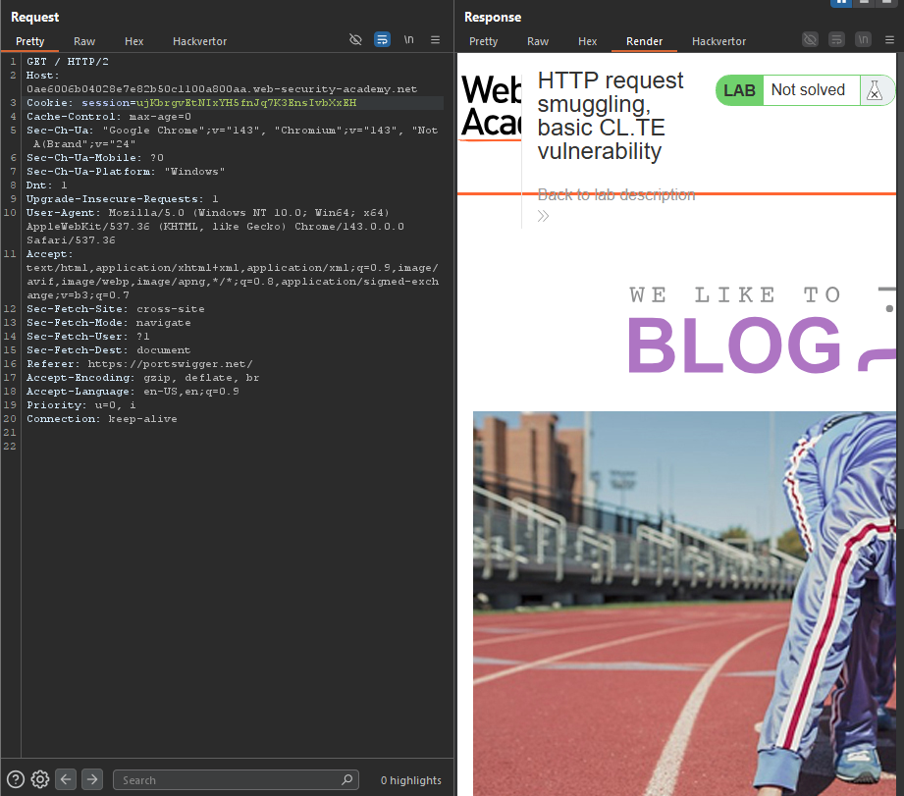Open the search help question-mark icon
904x796 pixels.
pos(16,779)
